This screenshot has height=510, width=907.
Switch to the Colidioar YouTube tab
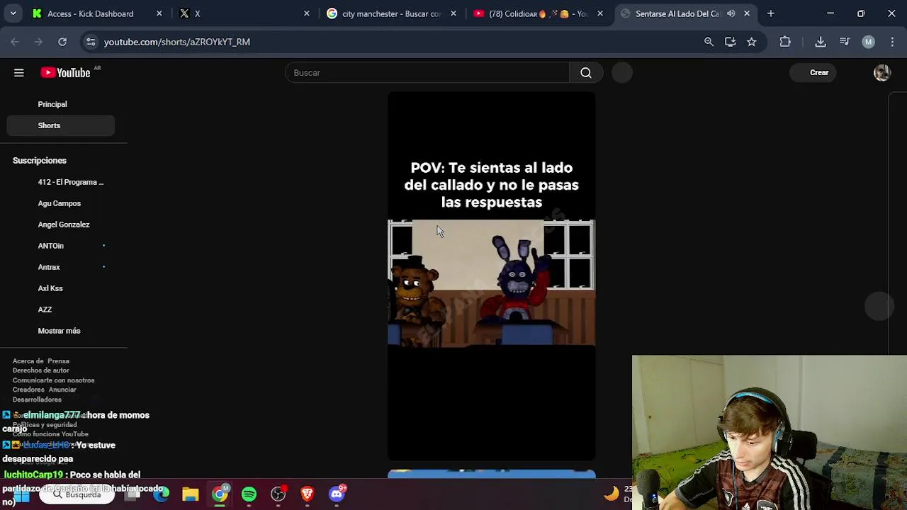[539, 13]
